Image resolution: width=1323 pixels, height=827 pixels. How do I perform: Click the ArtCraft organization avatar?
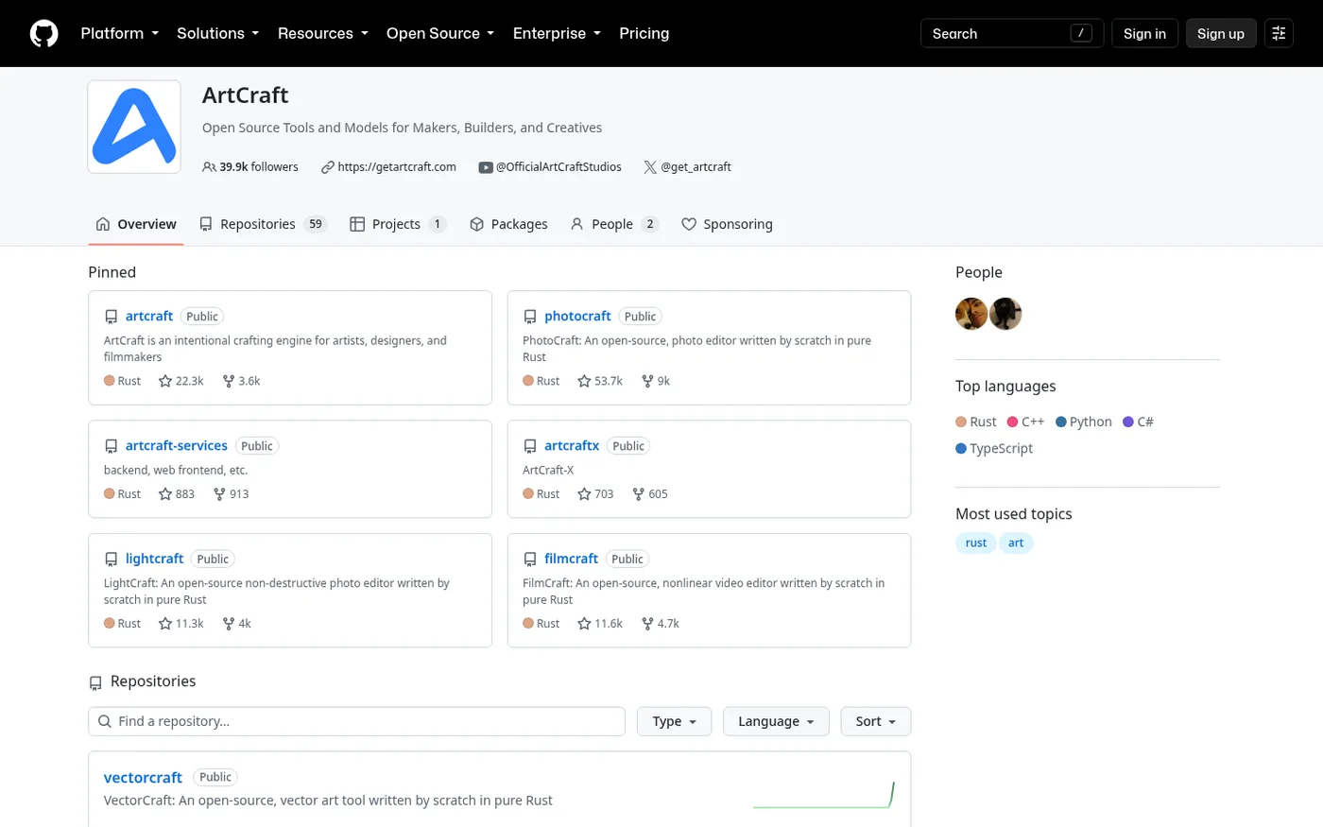(x=134, y=127)
